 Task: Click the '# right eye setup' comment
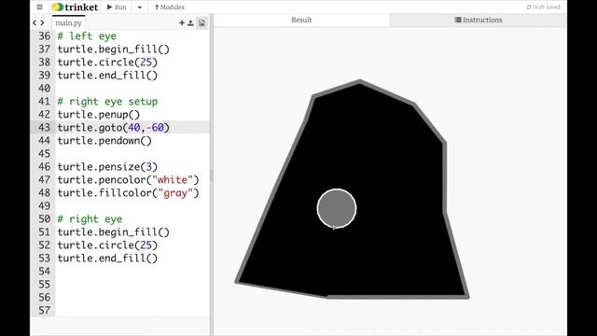107,102
